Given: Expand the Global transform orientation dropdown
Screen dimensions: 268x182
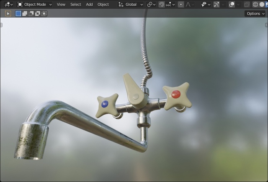Looking at the screenshot, I should tap(131, 5).
